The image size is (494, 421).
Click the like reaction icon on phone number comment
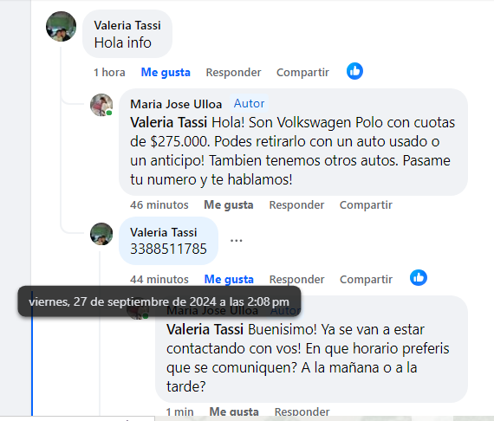point(419,278)
